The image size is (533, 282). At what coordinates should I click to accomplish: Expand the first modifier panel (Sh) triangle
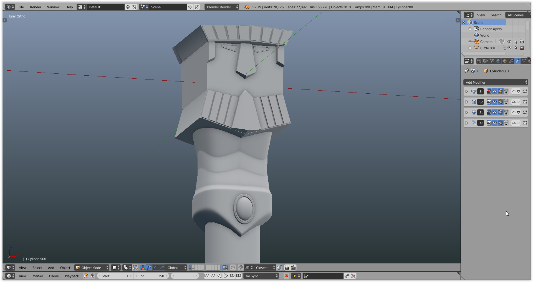click(467, 91)
